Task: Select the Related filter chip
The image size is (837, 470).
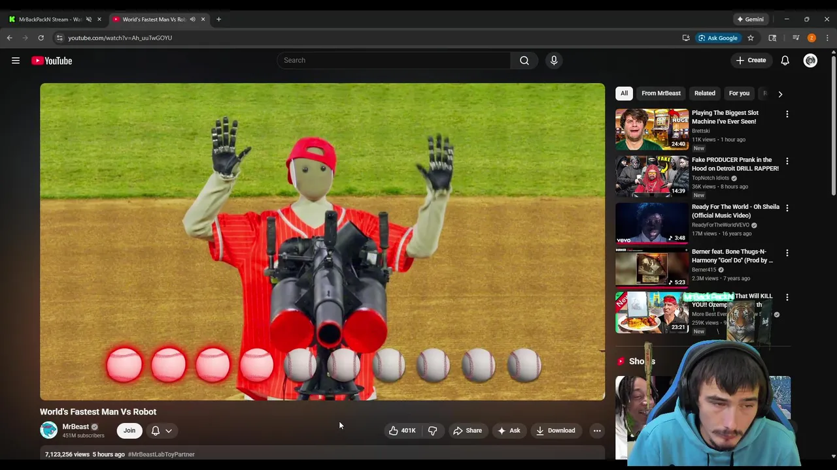Action: (705, 93)
